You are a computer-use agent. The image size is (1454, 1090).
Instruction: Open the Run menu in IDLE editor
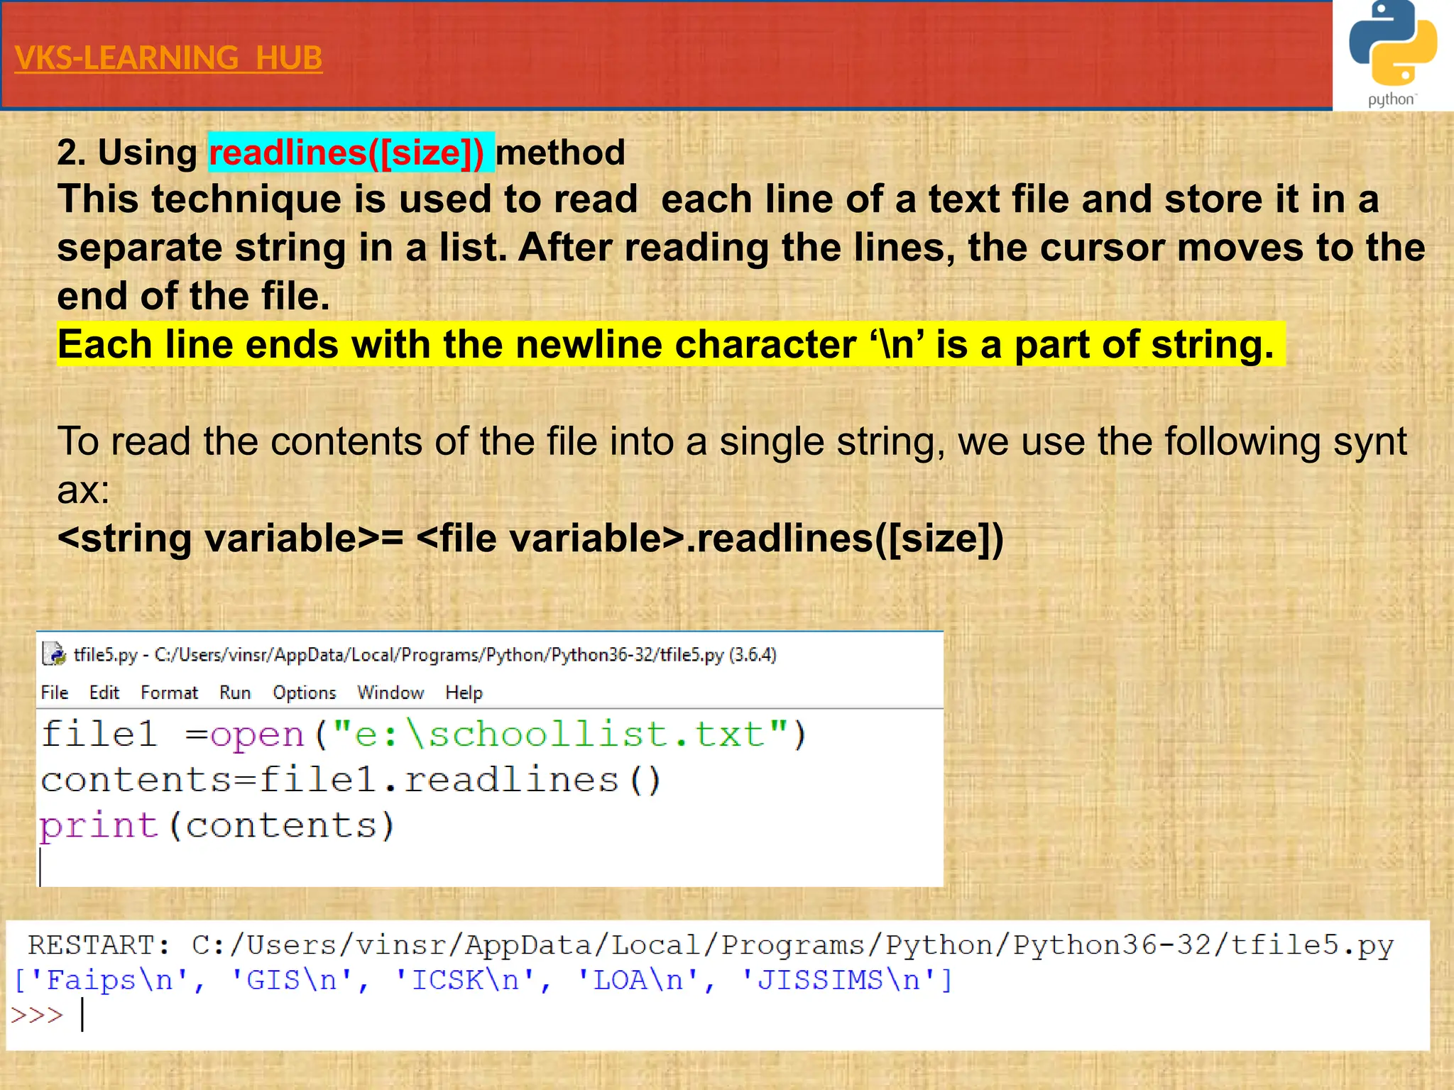235,693
